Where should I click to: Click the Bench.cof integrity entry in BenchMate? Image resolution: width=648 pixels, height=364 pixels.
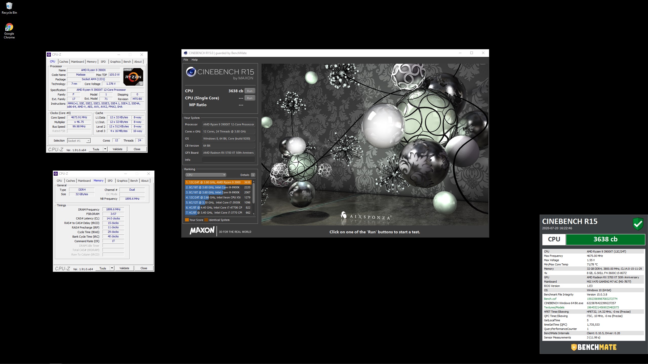click(x=593, y=299)
